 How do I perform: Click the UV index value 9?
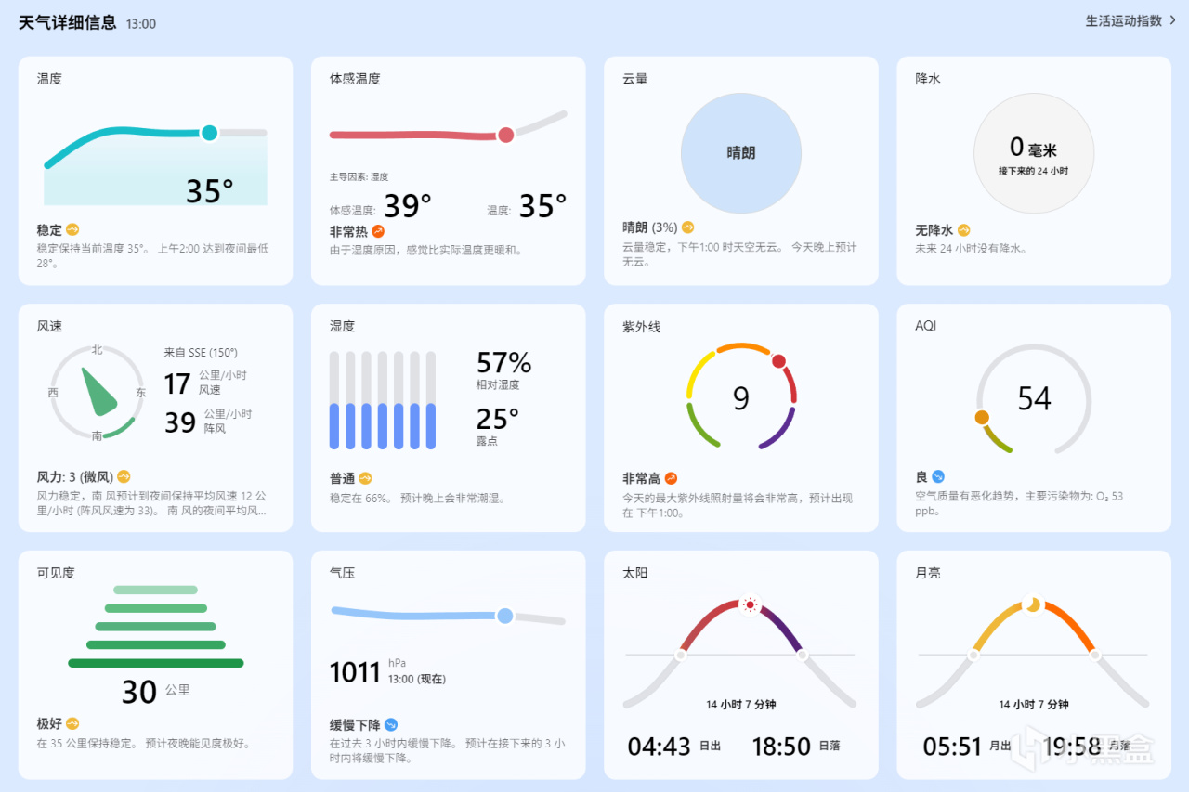pos(740,397)
